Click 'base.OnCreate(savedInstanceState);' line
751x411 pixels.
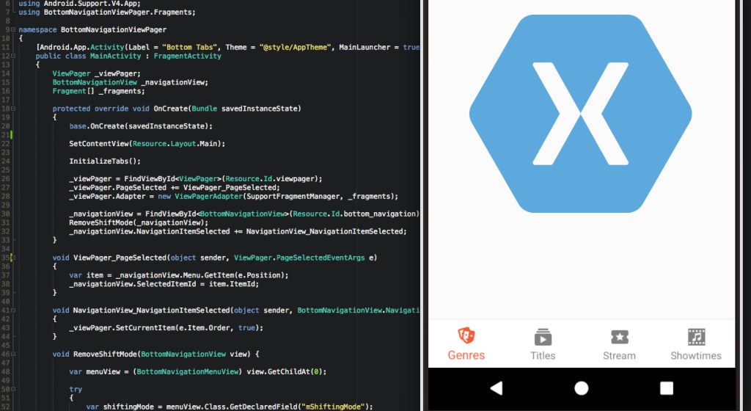pos(141,126)
